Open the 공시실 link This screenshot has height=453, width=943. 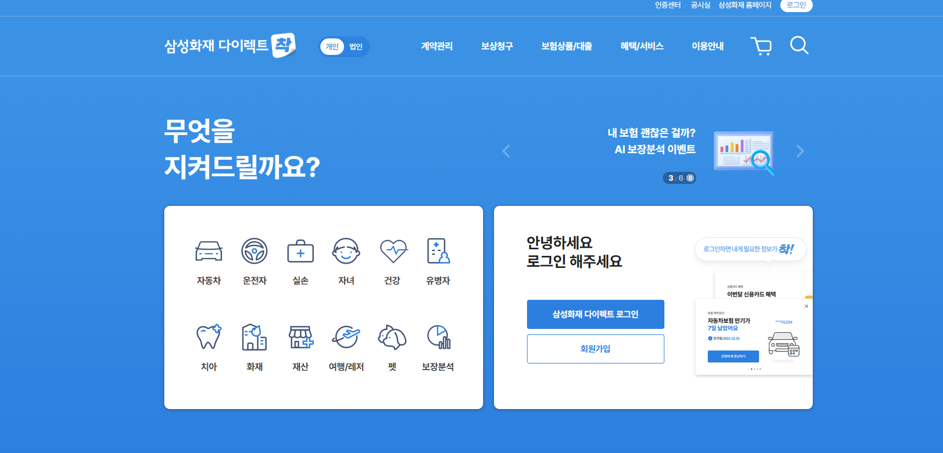point(700,5)
